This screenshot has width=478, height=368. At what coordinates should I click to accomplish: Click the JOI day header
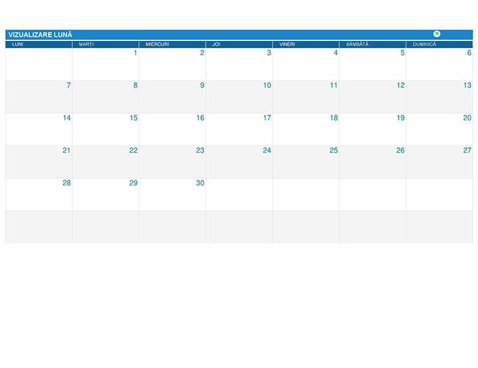[217, 45]
